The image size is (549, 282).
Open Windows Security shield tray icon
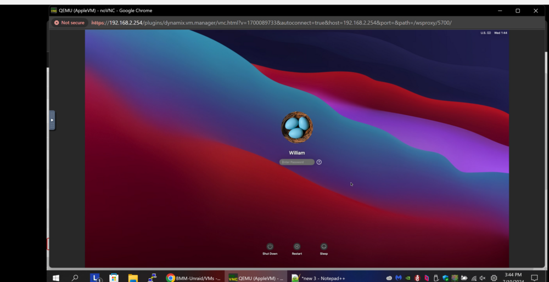(x=445, y=278)
